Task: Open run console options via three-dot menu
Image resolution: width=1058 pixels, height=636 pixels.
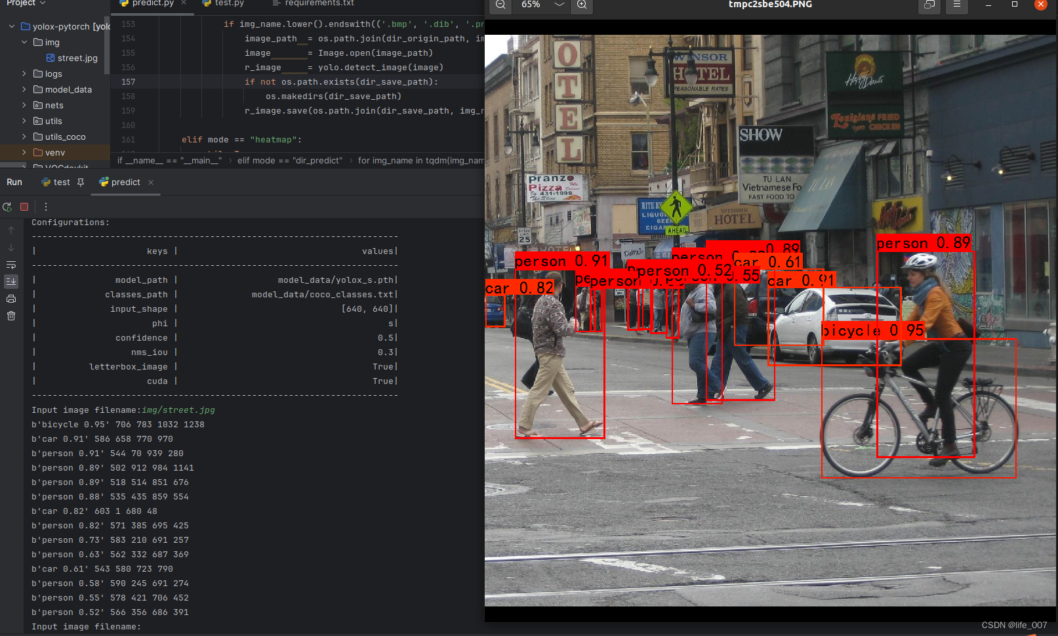Action: 45,206
